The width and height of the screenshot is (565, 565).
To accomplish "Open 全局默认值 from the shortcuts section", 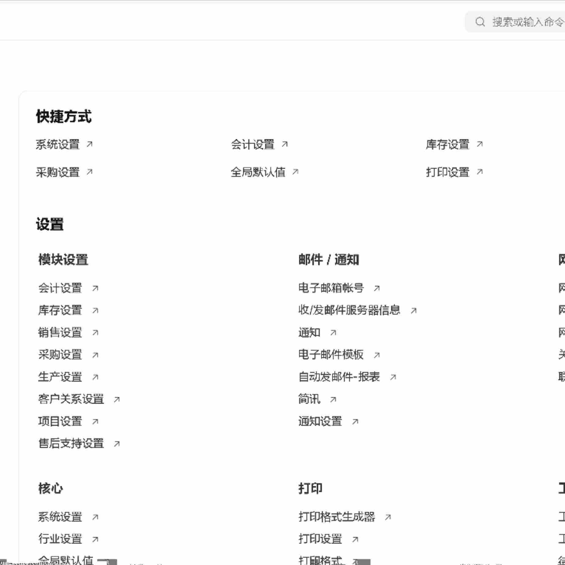I will (259, 172).
